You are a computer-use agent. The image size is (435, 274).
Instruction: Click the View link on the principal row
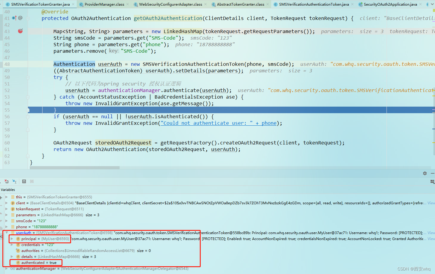coord(431,239)
